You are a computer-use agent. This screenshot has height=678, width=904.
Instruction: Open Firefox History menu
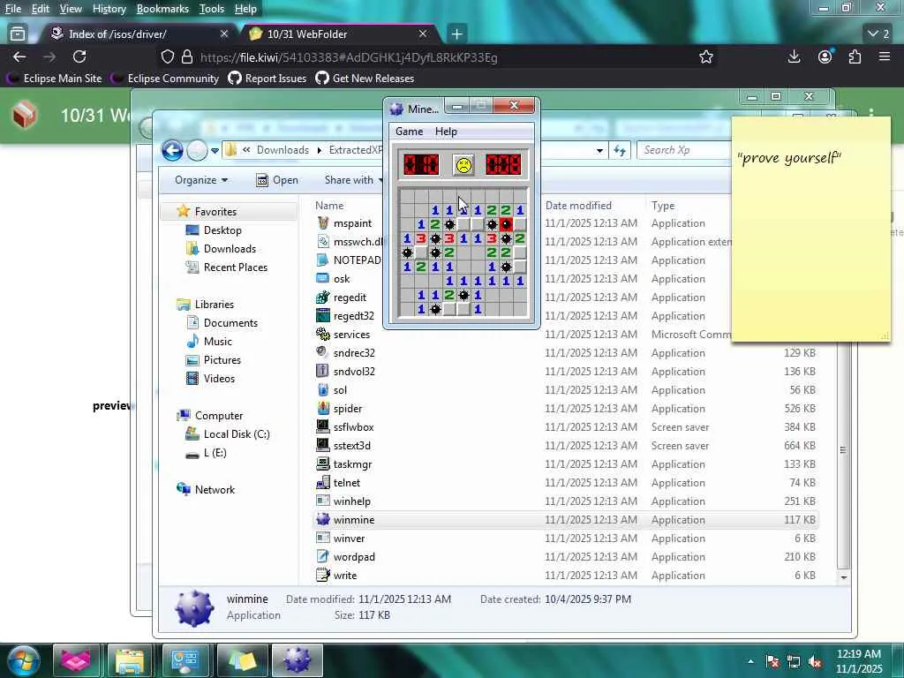[x=109, y=9]
